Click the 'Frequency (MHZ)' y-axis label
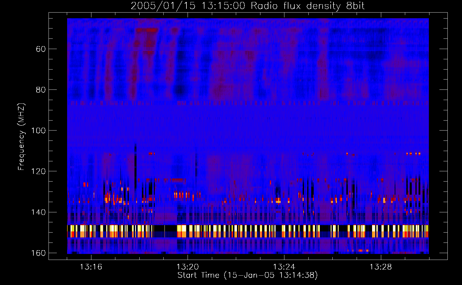This screenshot has height=285, width=462. (21, 137)
